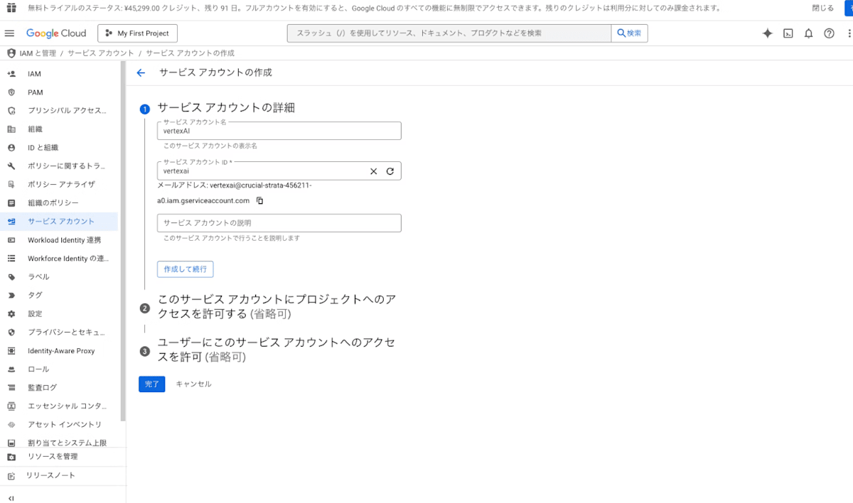Click the 割り当てとシステム上限 icon
The height and width of the screenshot is (503, 853).
(11, 443)
